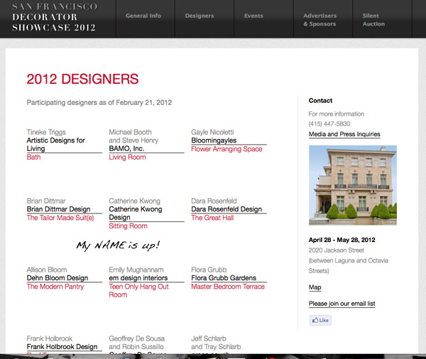Open the General Info menu
Image resolution: width=426 pixels, height=359 pixels.
click(143, 16)
